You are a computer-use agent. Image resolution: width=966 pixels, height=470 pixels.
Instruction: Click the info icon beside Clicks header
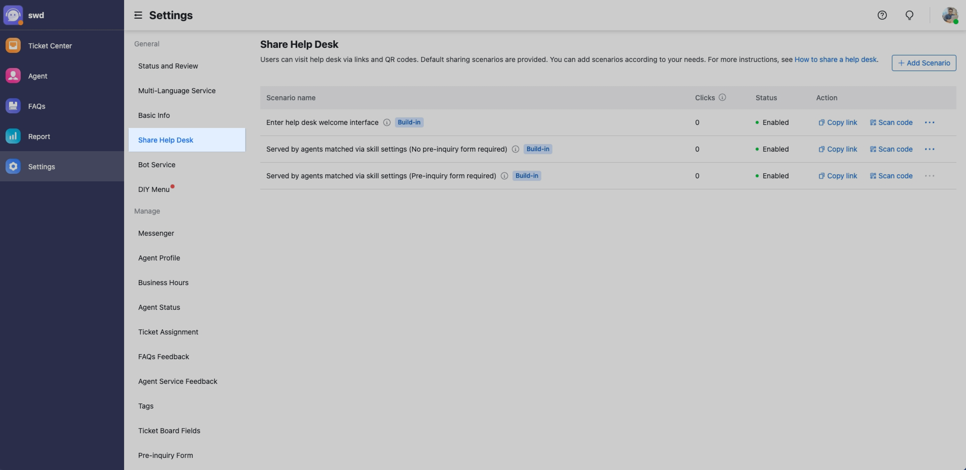pos(722,97)
